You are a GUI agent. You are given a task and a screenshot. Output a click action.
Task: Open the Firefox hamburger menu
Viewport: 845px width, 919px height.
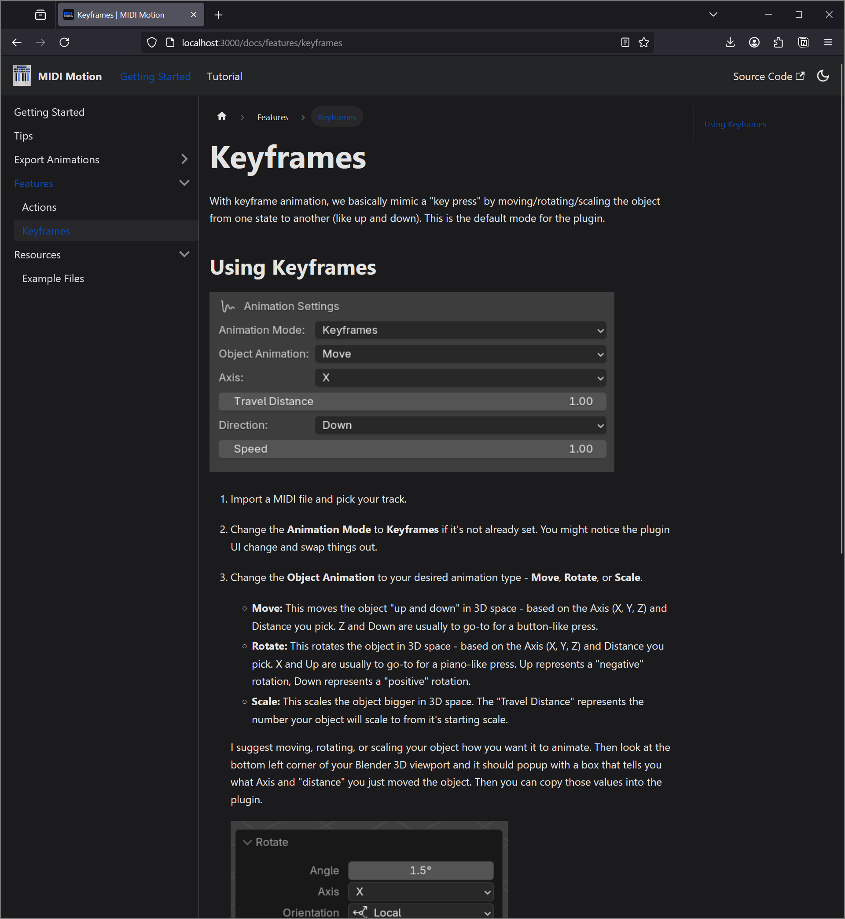[828, 42]
